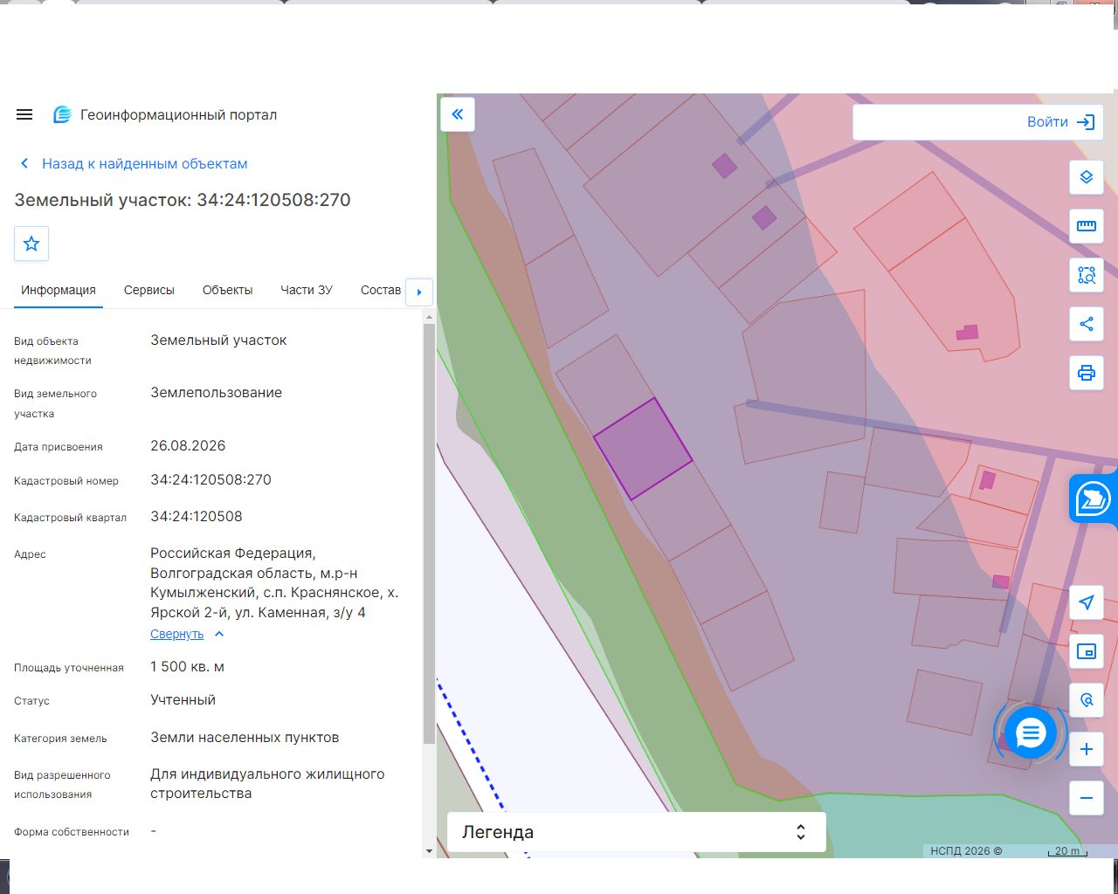
Task: Add parcel to favorites with star
Action: pyautogui.click(x=31, y=244)
